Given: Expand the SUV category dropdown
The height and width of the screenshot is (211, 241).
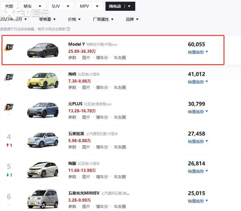Looking at the screenshot, I should 68,6.
